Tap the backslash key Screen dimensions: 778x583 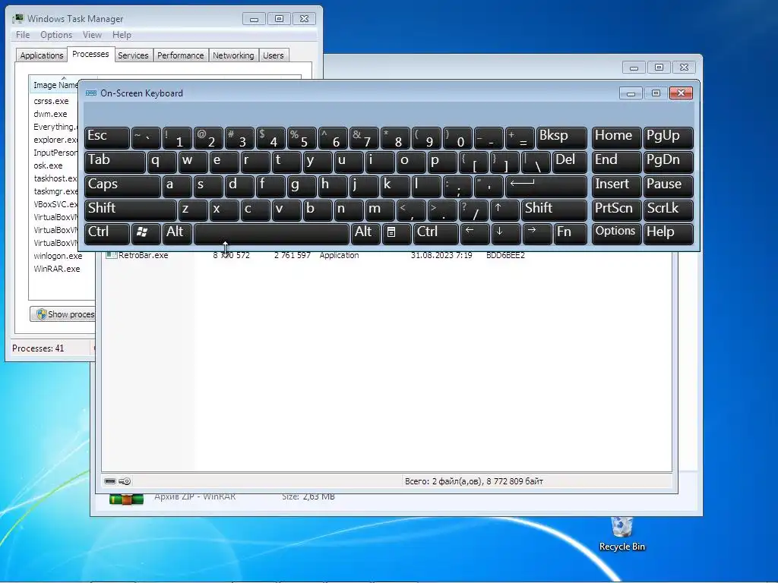[x=536, y=162]
